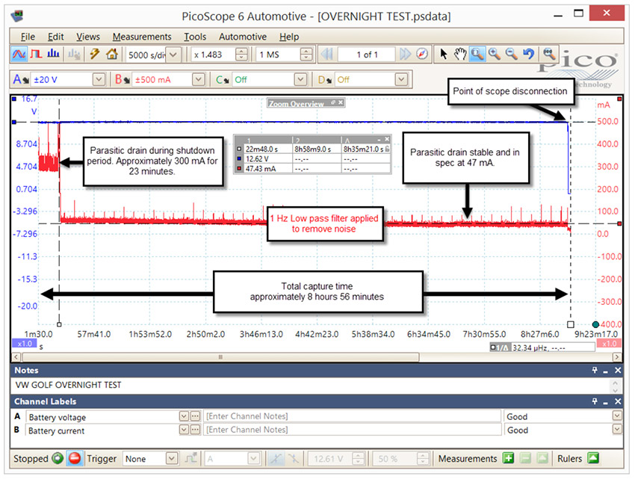
Task: Open Channel B options button
Action: [122, 79]
